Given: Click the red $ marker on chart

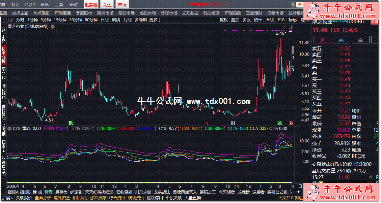Looking at the screenshot, I should [x=207, y=123].
